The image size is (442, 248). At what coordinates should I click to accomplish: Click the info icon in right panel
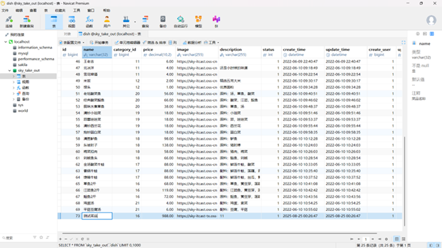418,34
